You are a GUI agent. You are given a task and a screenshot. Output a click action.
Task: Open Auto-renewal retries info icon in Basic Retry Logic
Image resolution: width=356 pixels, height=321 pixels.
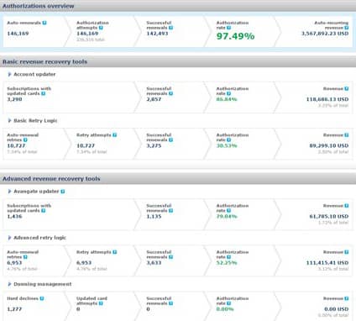25,139
